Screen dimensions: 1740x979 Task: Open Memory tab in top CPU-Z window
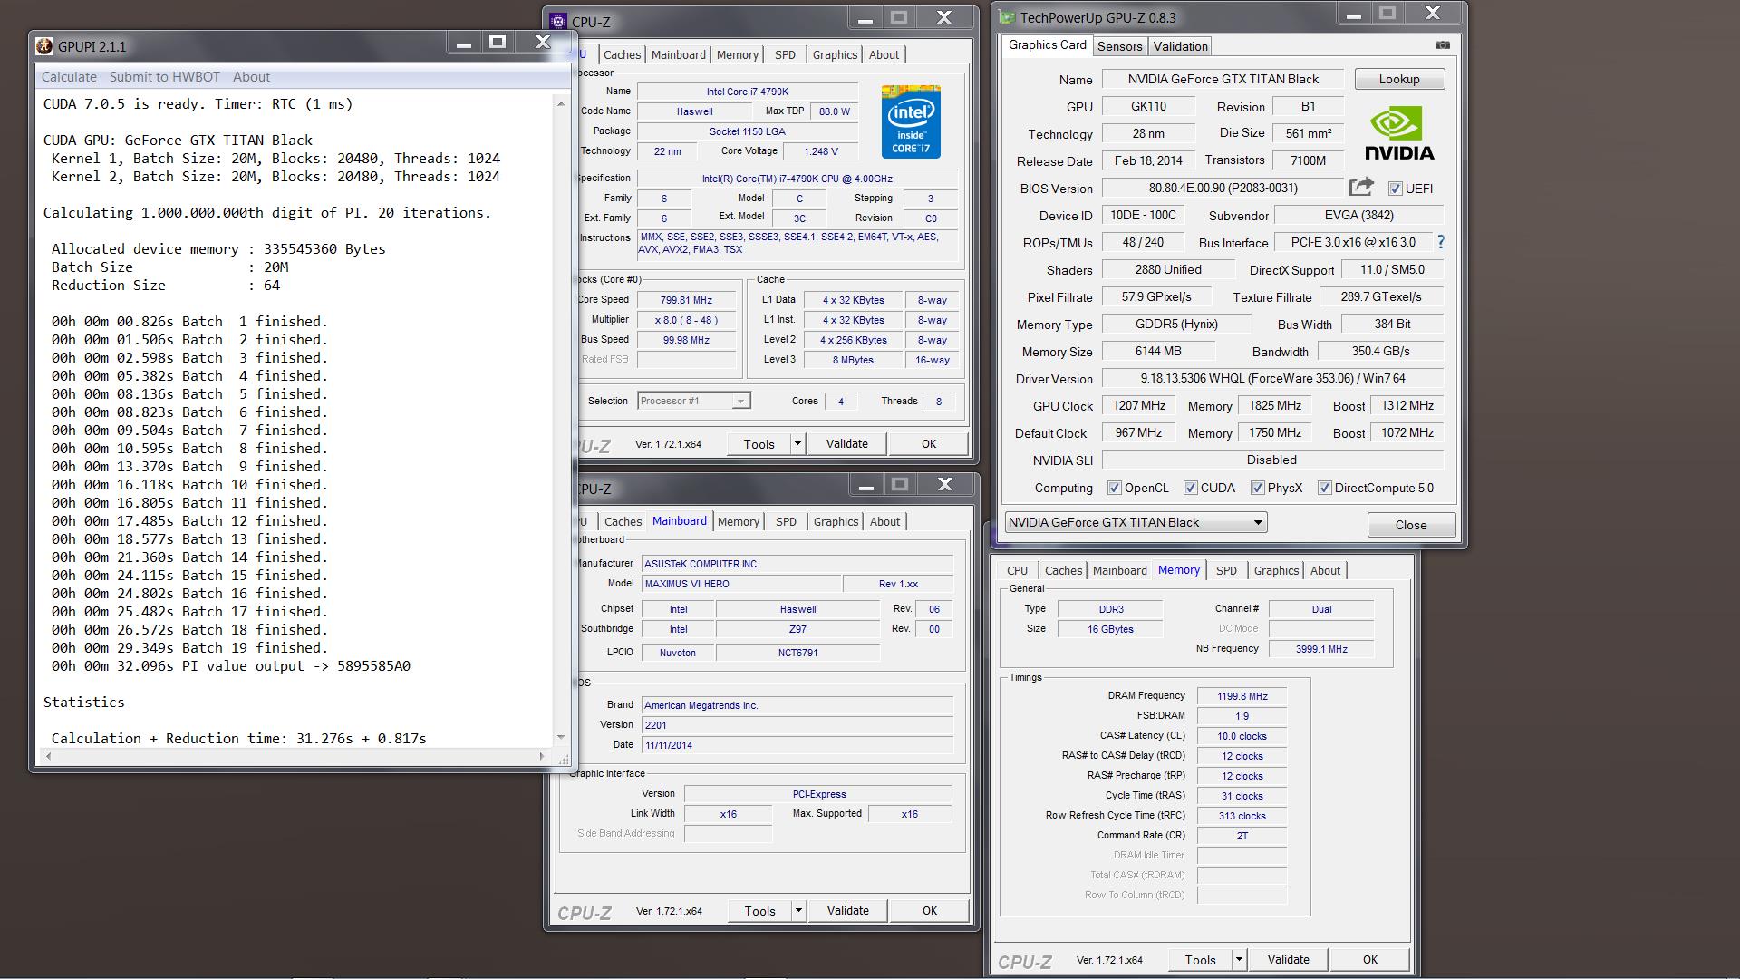(x=738, y=54)
